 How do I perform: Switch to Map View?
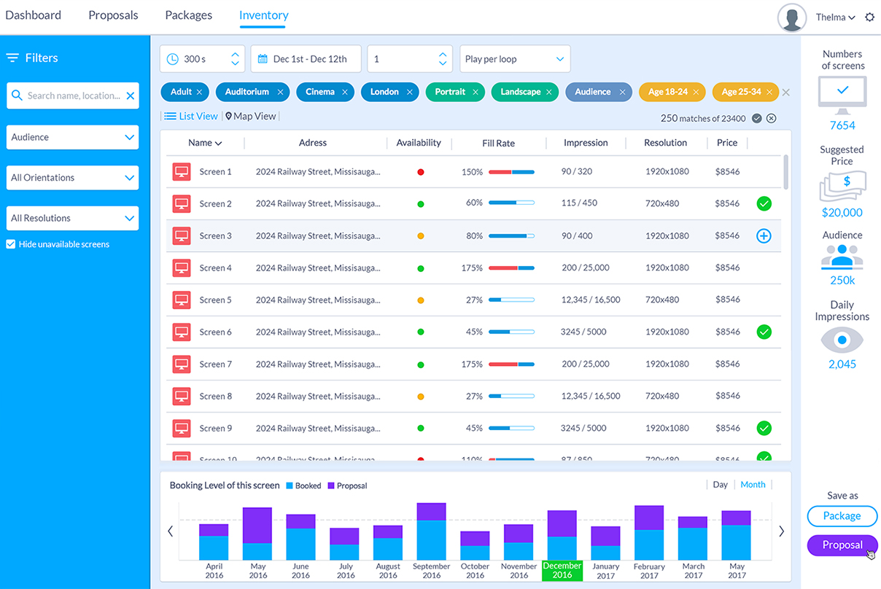click(251, 116)
